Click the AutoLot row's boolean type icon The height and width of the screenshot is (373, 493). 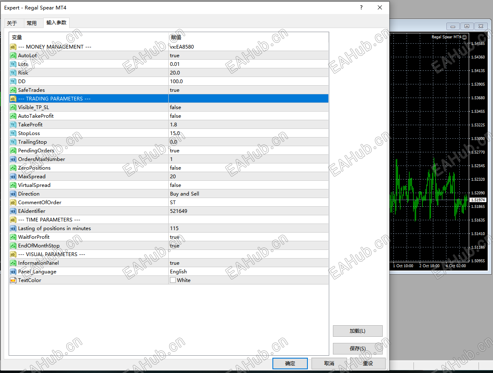click(x=13, y=56)
